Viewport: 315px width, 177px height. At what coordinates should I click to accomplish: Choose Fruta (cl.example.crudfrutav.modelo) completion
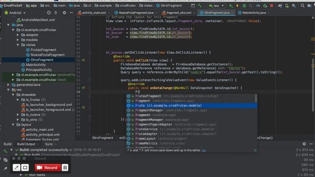(x=191, y=106)
